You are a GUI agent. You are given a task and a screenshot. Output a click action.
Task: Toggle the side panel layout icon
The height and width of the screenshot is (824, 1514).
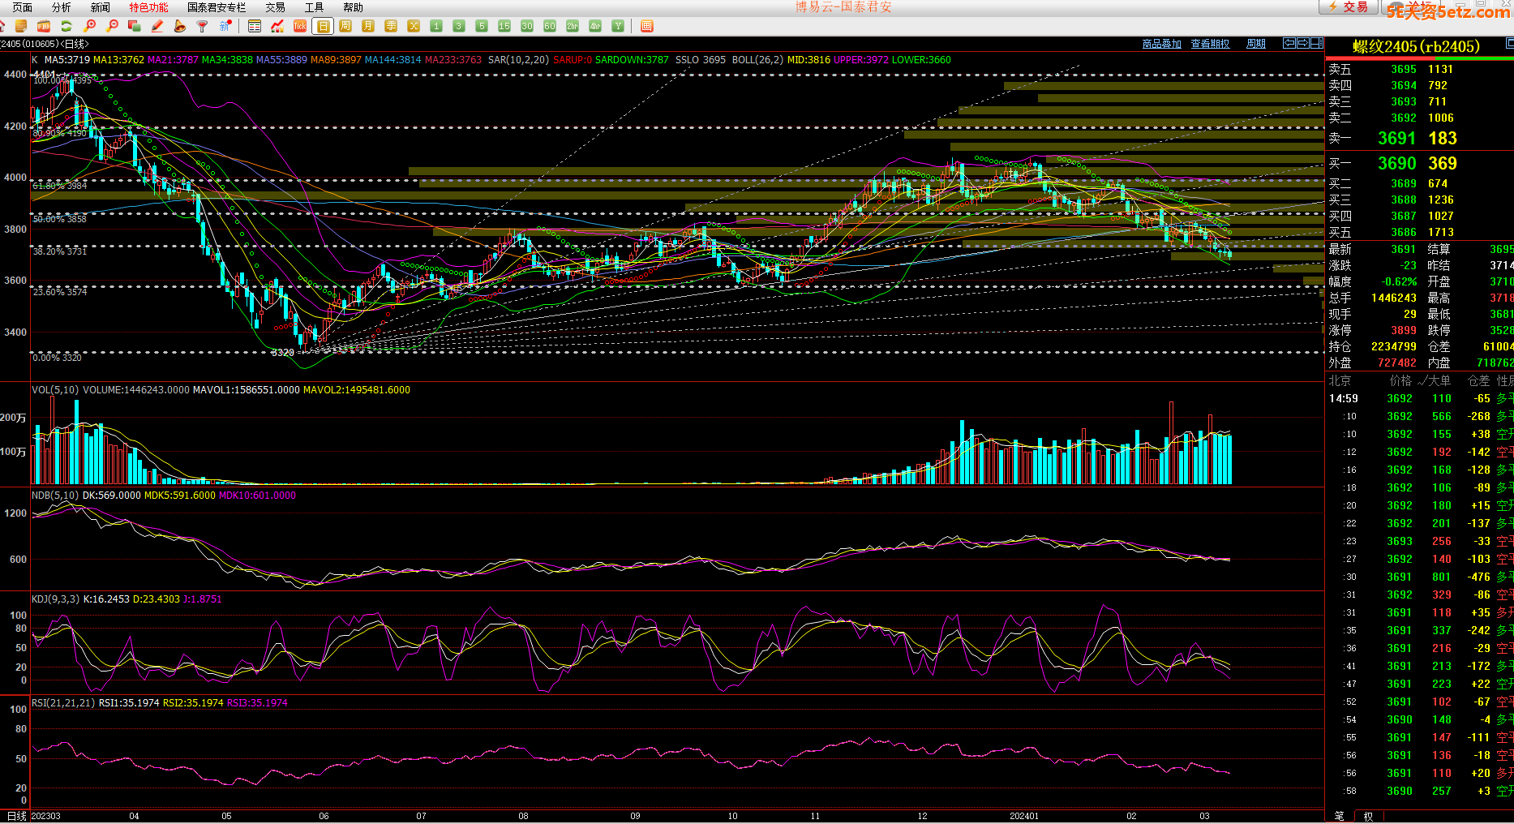(x=1316, y=43)
